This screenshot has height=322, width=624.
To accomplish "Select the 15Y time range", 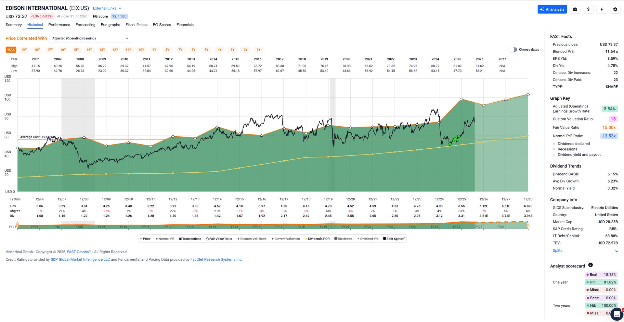I will pos(76,50).
